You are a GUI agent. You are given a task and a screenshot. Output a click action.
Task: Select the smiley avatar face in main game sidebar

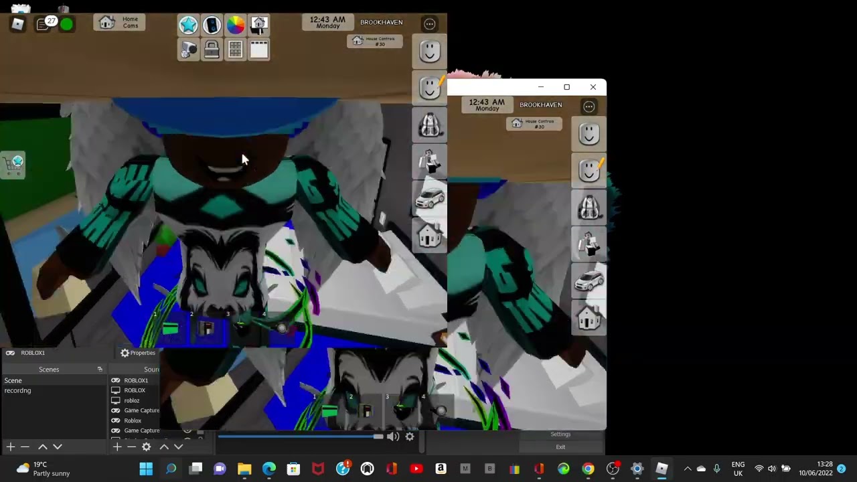430,51
